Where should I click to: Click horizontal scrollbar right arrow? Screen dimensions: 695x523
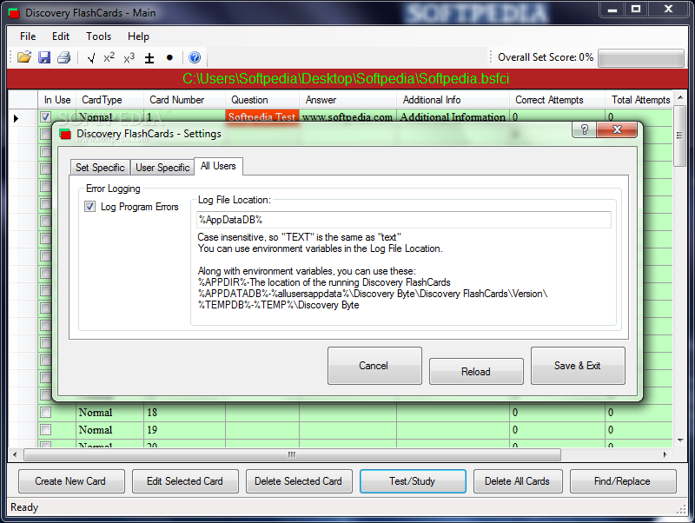coord(665,454)
